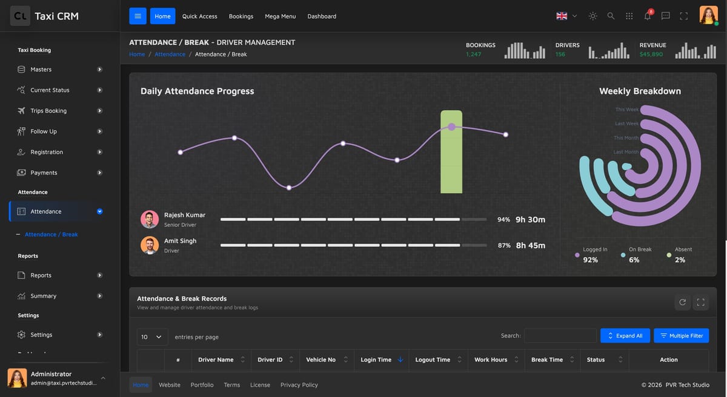Viewport: 727px width, 397px height.
Task: Click Settings gear icon in sidebar
Action: coord(21,335)
